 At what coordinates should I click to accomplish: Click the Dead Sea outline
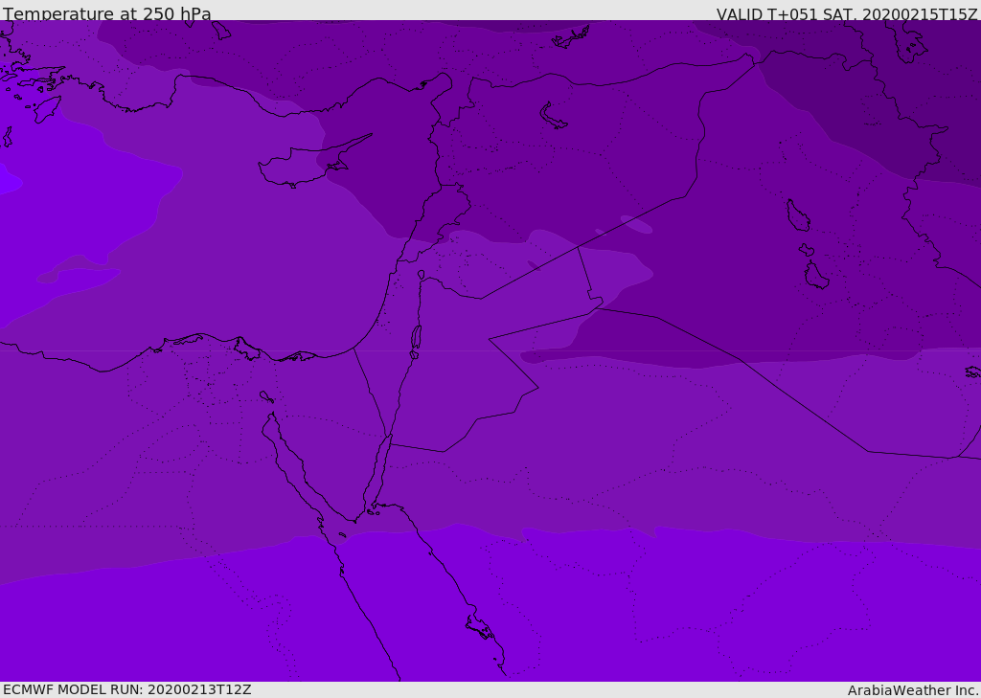[416, 338]
